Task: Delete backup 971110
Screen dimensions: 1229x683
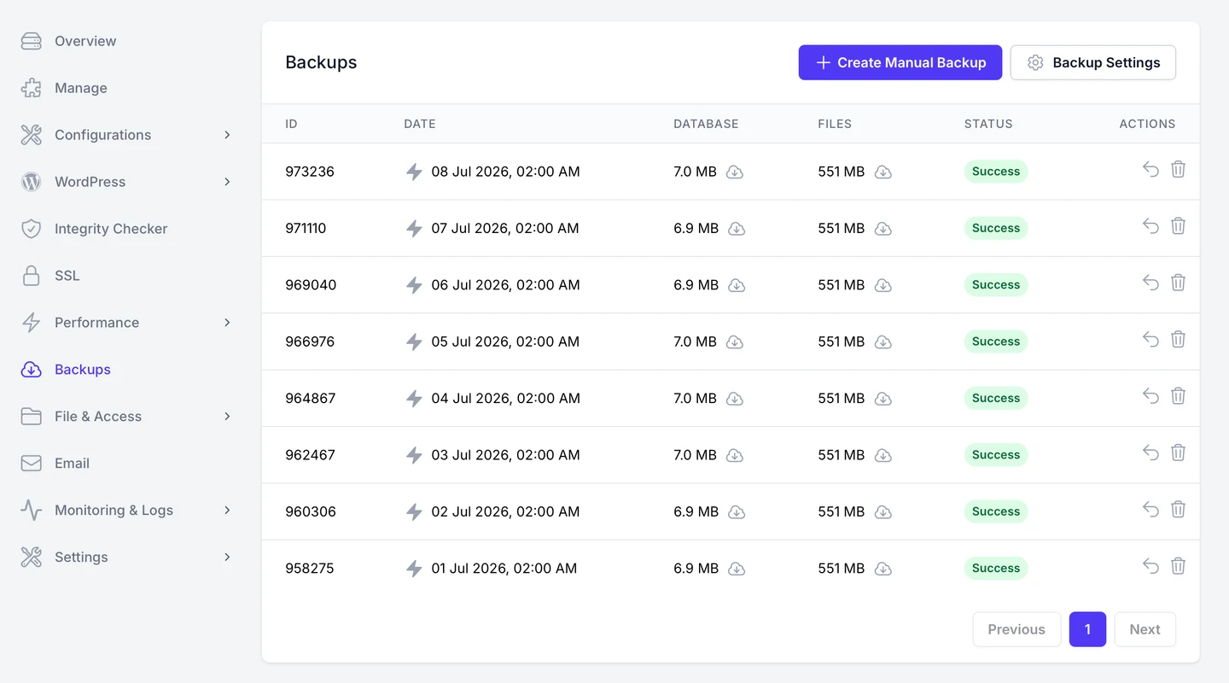Action: [x=1178, y=225]
